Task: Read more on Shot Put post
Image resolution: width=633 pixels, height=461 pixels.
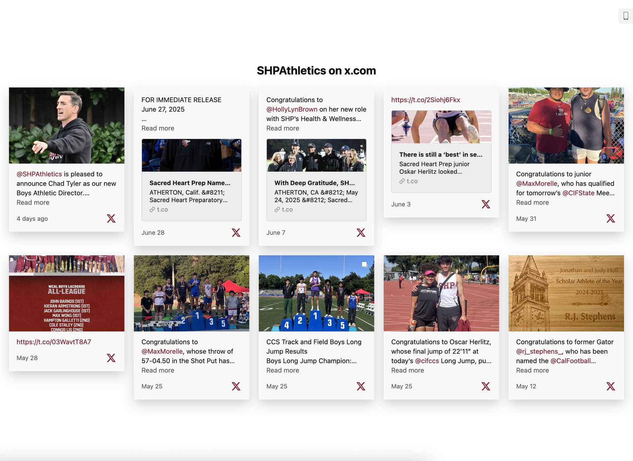Action: (x=158, y=370)
